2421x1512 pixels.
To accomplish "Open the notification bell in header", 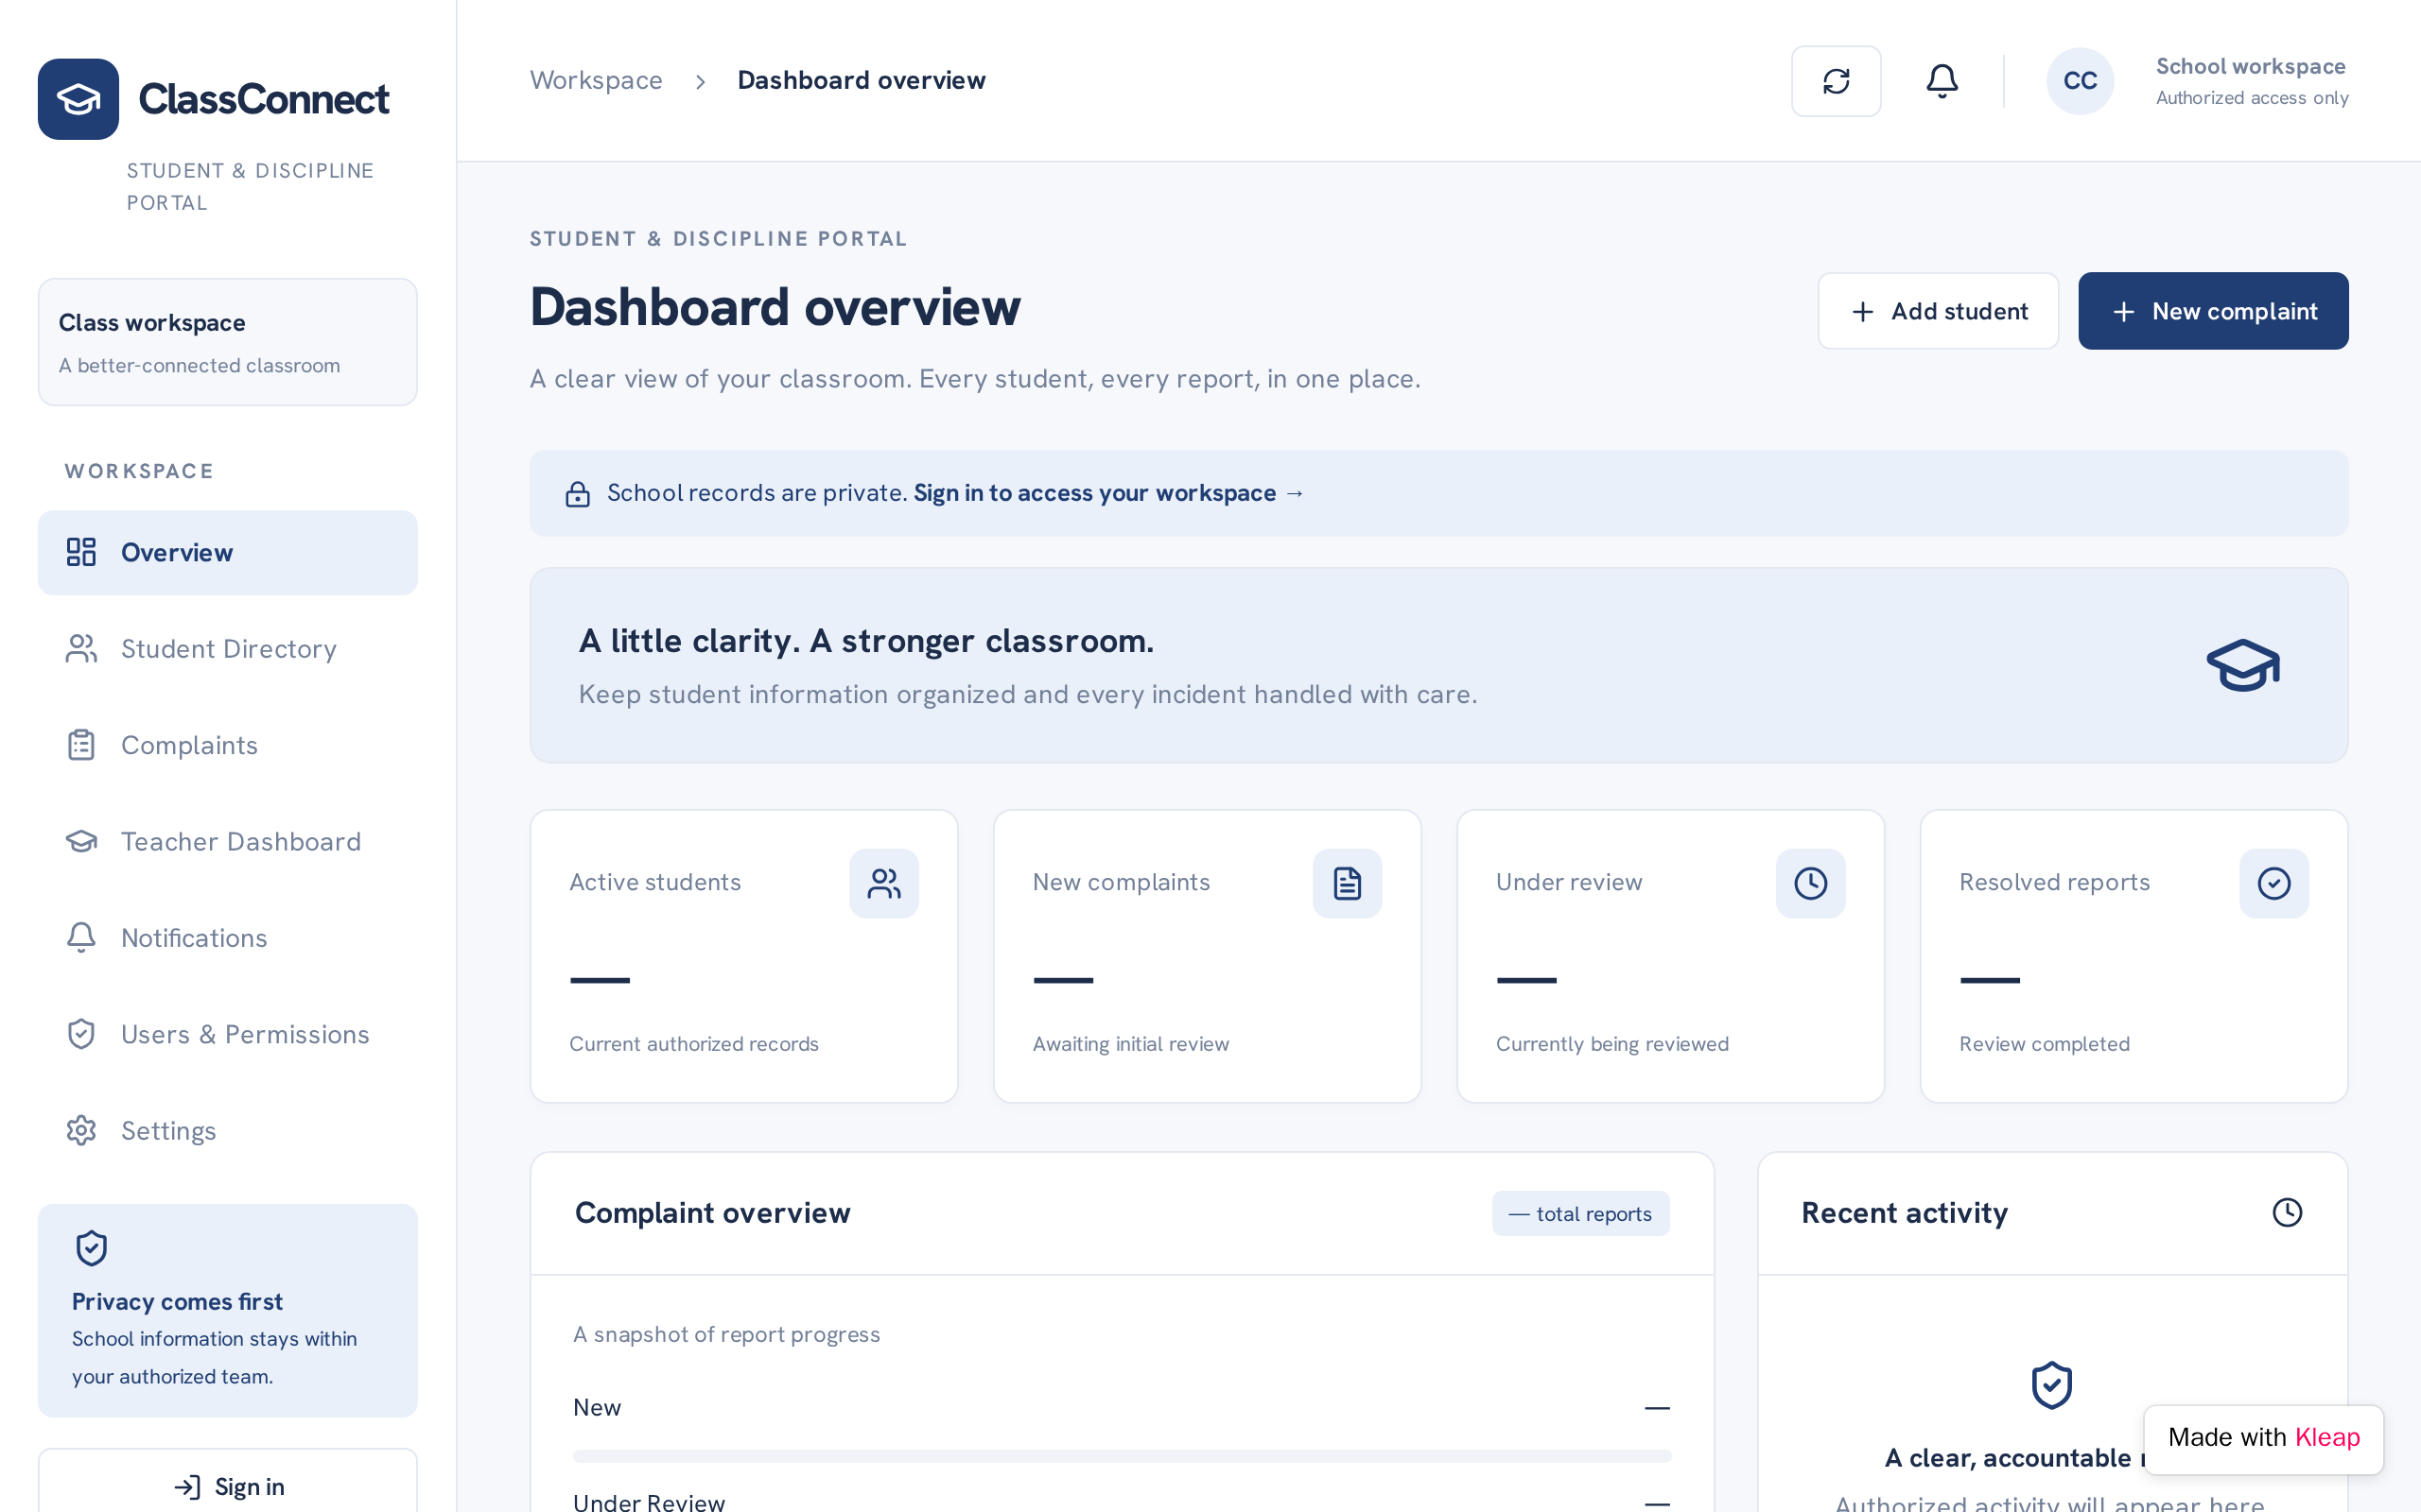I will pos(1942,81).
